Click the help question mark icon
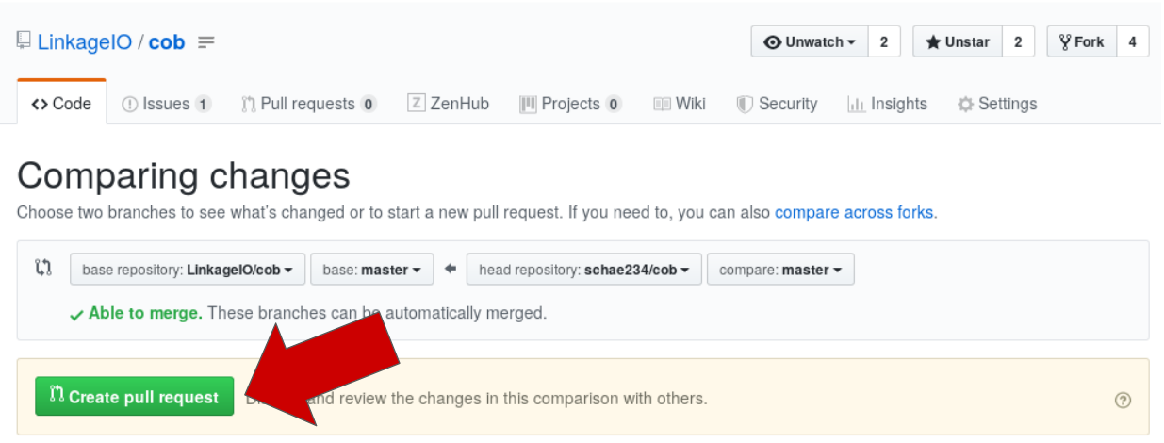This screenshot has width=1164, height=443. 1122,400
